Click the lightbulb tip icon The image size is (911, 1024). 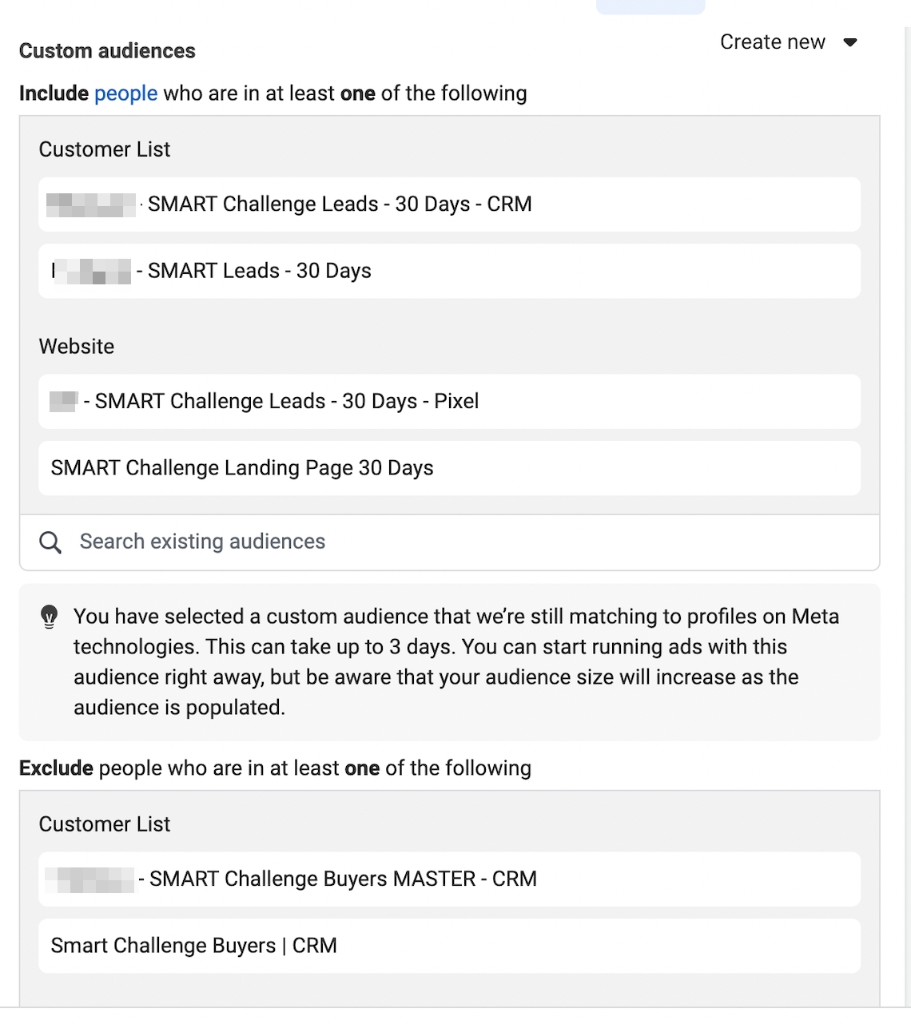tap(50, 617)
